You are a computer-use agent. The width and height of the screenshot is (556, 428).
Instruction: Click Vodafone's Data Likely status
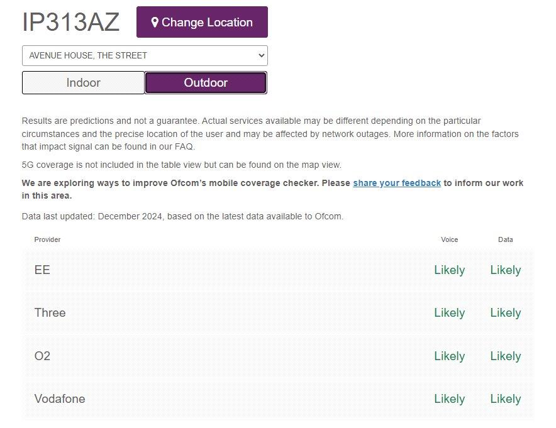[x=506, y=399]
